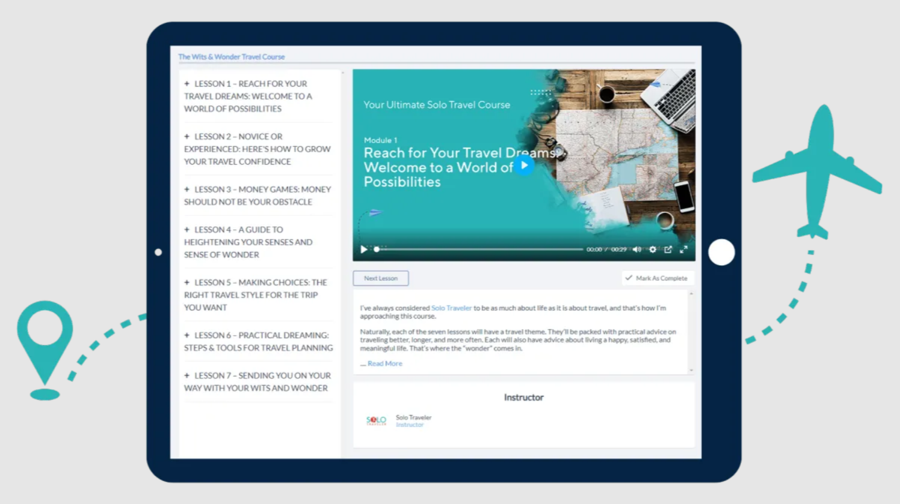The image size is (900, 504).
Task: Expand Lesson 3 – Money Games section
Action: click(x=257, y=195)
